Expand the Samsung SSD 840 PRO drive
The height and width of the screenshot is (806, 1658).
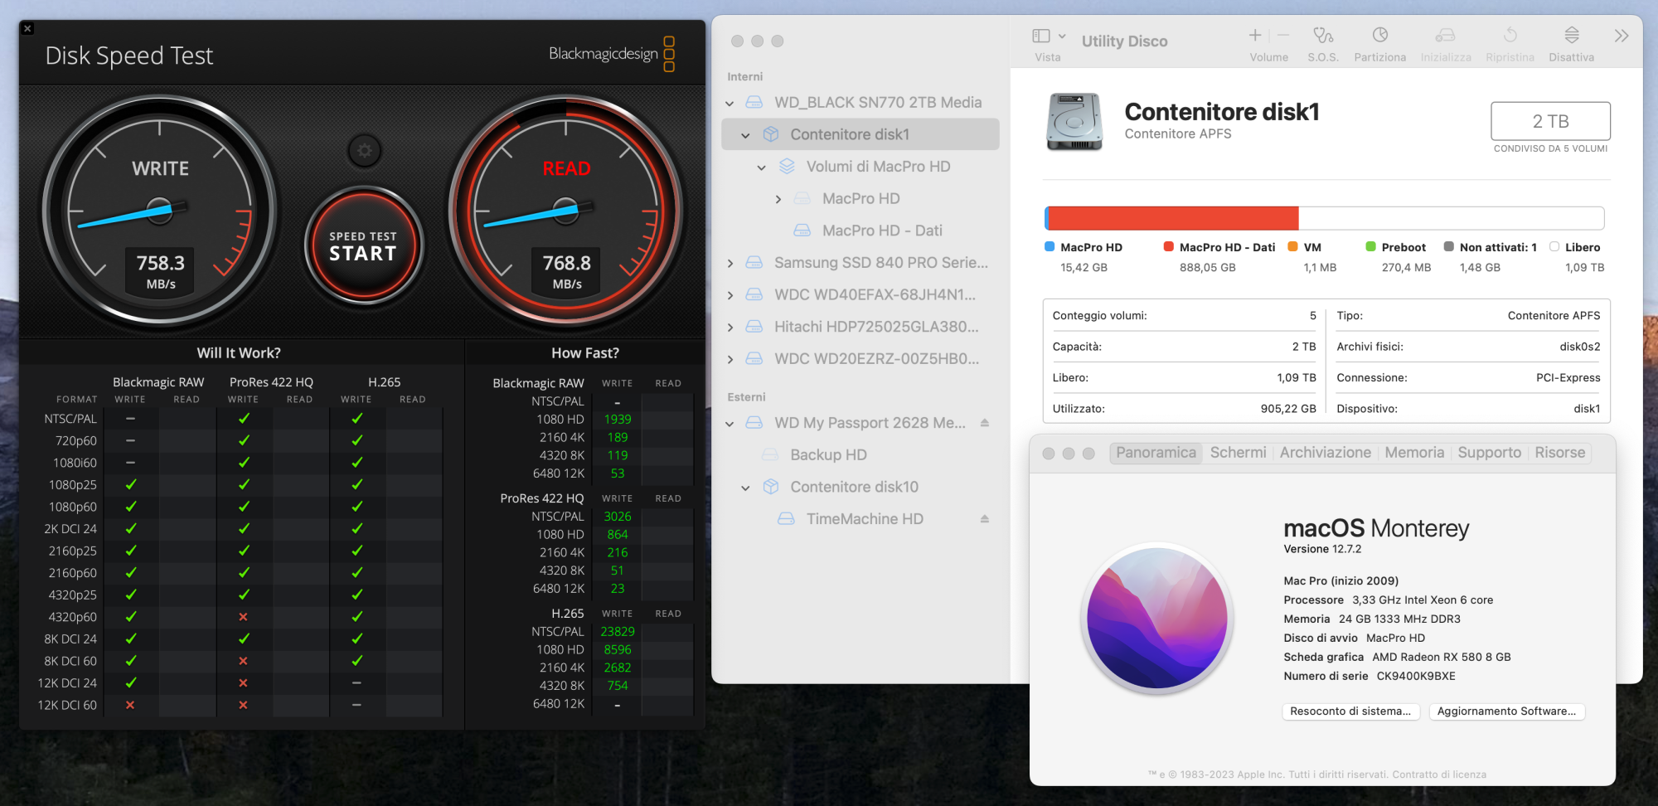coord(730,264)
